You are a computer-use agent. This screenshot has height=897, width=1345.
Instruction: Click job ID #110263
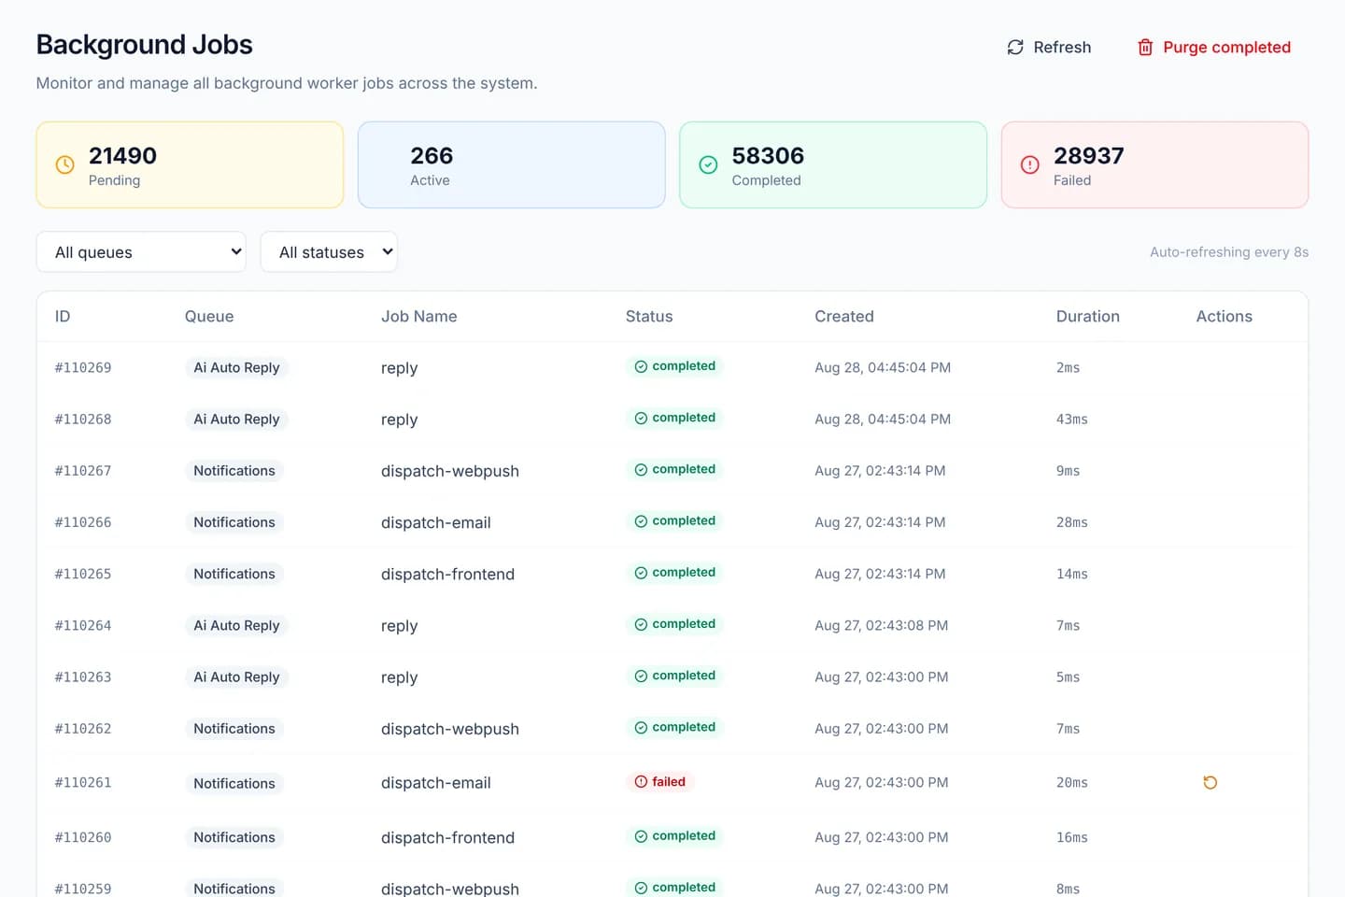83,676
